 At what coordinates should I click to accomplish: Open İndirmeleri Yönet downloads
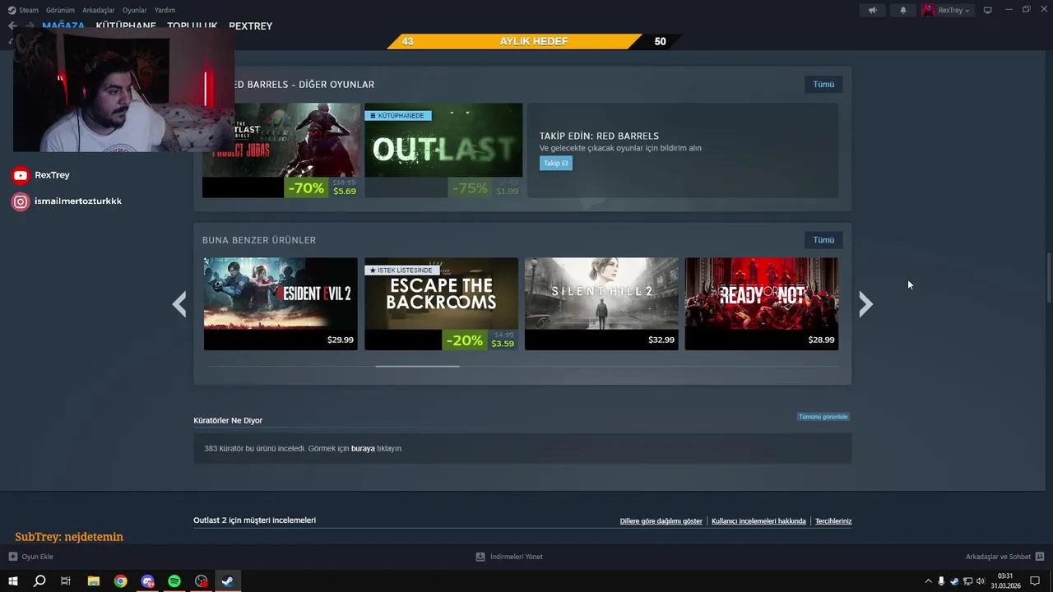coord(508,557)
